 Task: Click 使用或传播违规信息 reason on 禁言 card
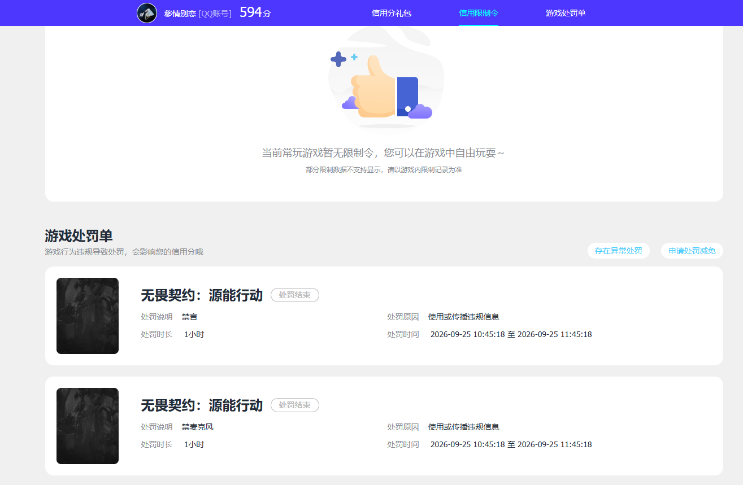click(x=464, y=317)
